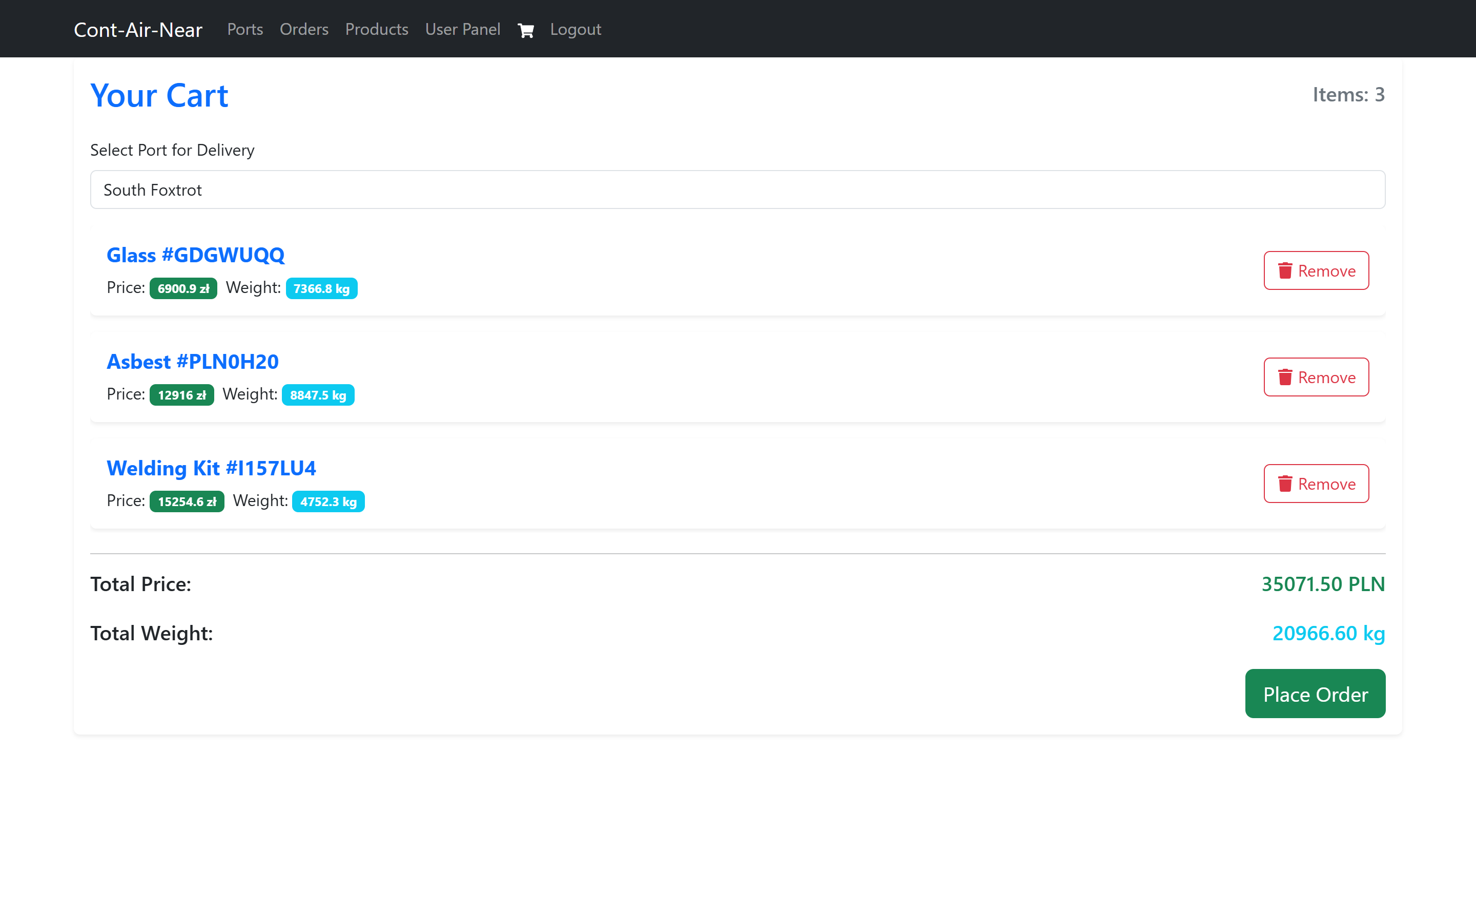
Task: Expand the South Foxtrot port dropdown
Action: coord(737,190)
